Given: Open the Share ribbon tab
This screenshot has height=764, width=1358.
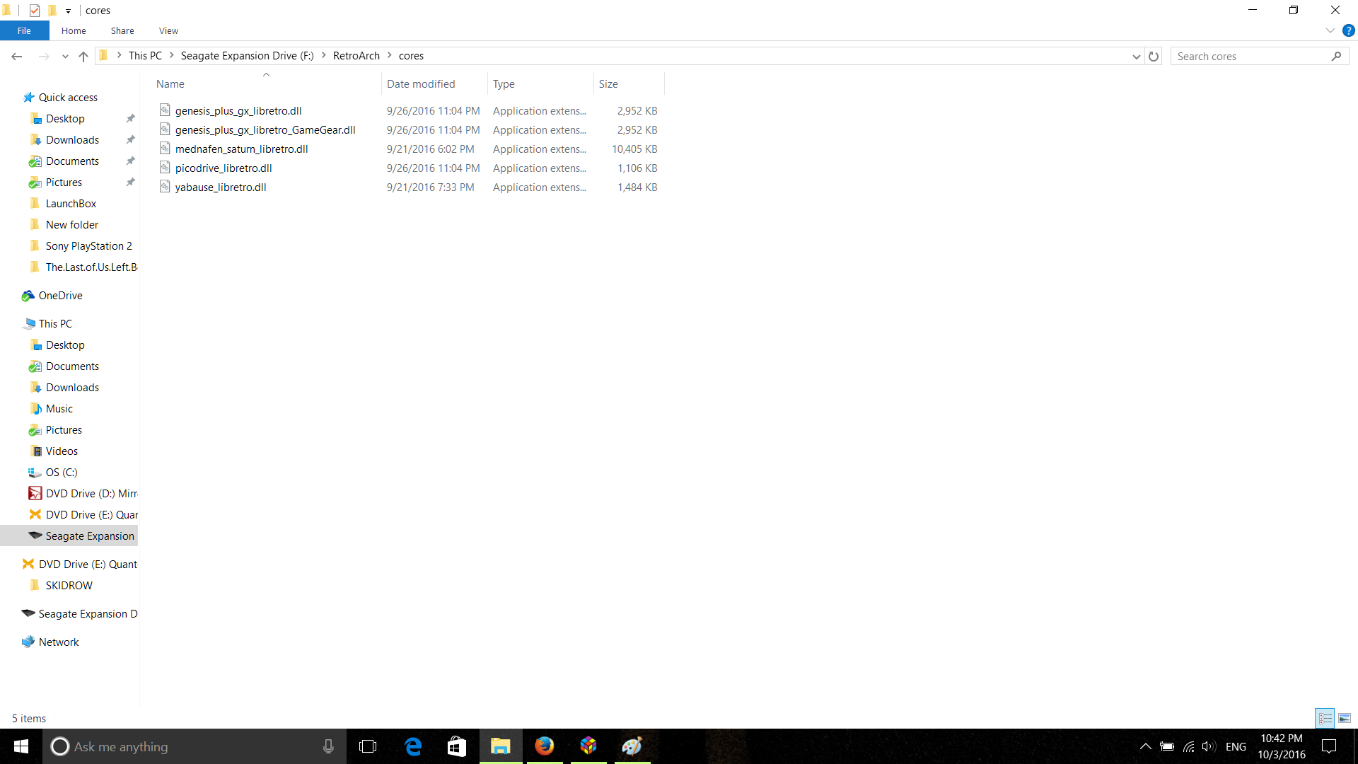Looking at the screenshot, I should click(x=122, y=30).
